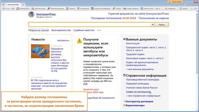Open Учетная ставка Банка России
This screenshot has height=112, width=199.
pos(142,88)
